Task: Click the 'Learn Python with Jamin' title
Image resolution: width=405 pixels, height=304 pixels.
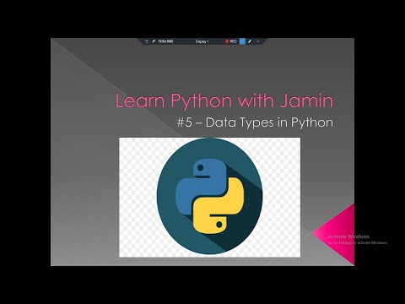Action: tap(224, 101)
